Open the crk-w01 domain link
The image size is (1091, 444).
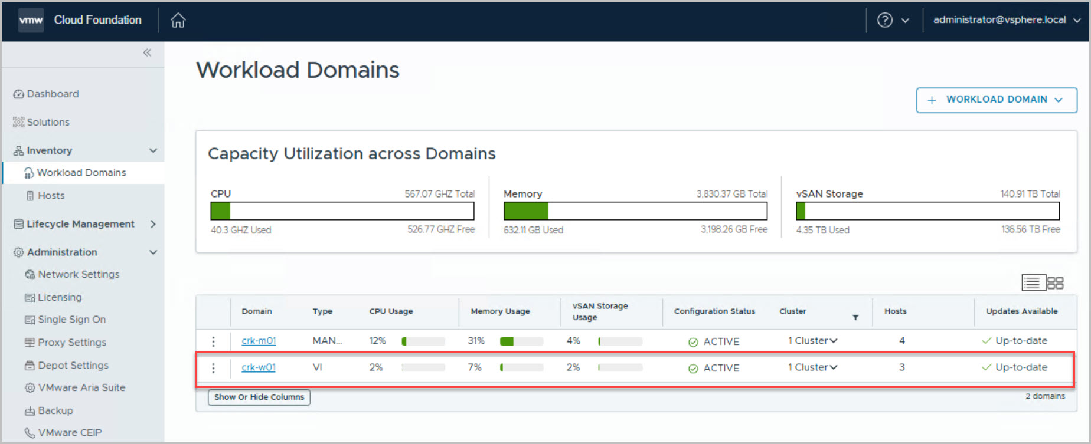pyautogui.click(x=259, y=367)
